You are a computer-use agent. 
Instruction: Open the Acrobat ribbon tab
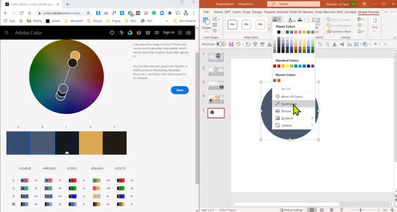pyautogui.click(x=350, y=12)
